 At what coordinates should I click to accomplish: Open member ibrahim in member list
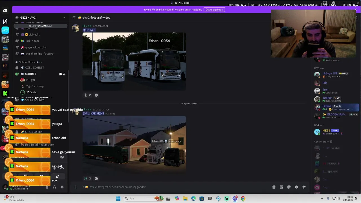point(336,99)
